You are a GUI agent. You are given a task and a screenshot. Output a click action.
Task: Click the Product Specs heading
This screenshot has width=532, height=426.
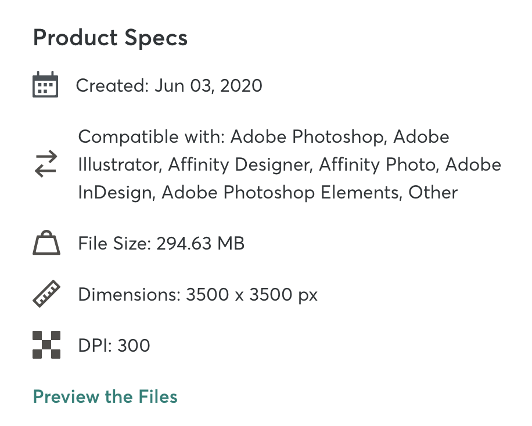(110, 38)
